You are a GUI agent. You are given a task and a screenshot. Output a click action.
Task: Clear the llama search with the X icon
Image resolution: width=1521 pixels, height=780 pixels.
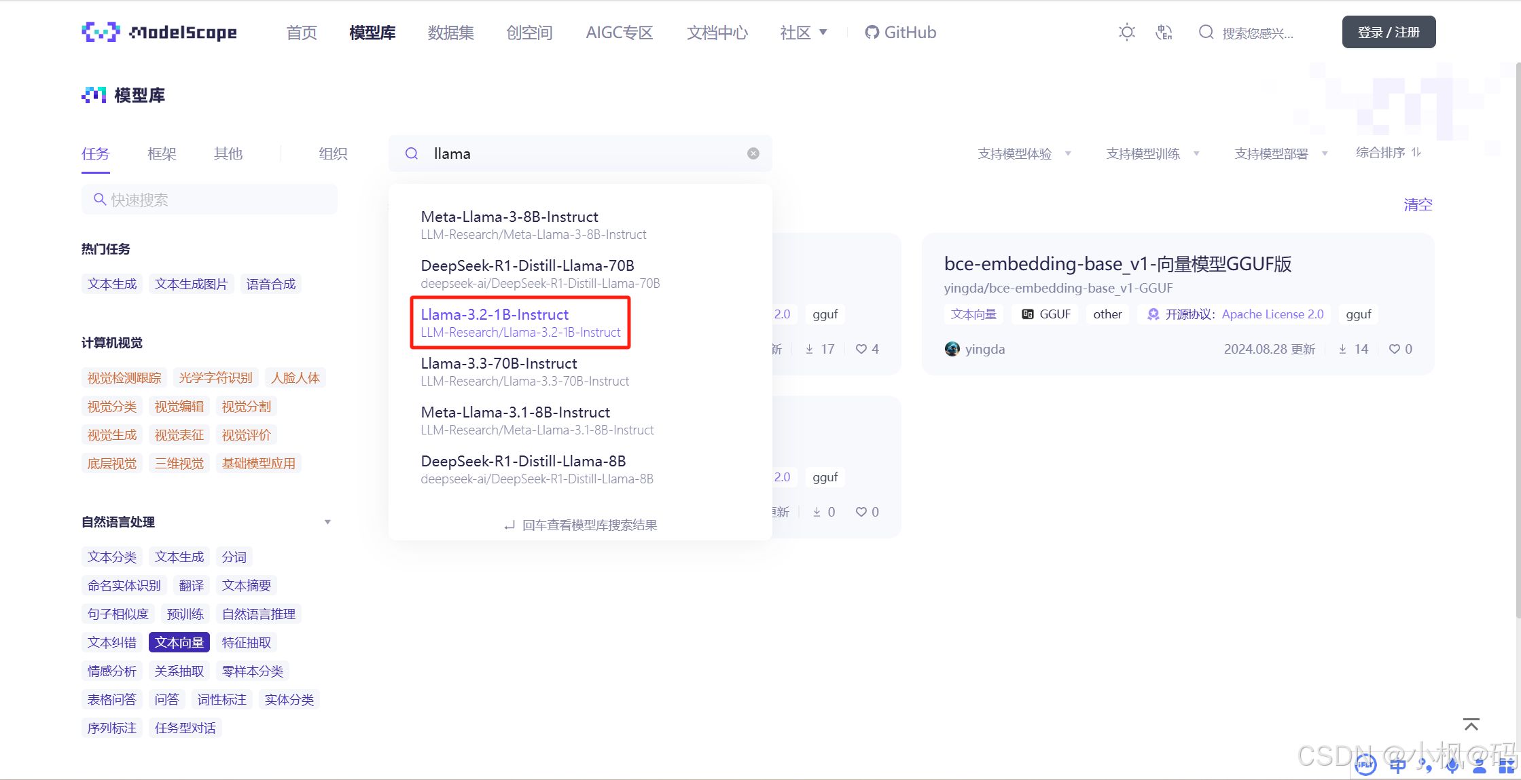753,153
